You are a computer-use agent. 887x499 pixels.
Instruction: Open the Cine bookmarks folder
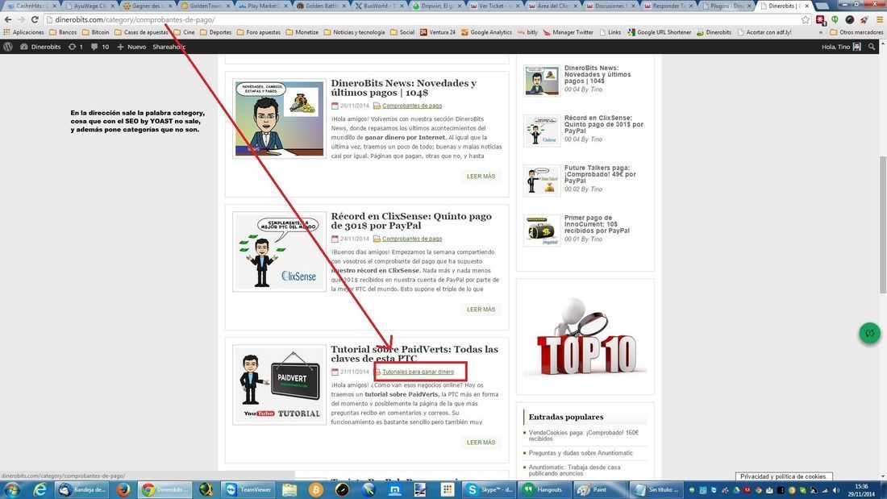(184, 32)
